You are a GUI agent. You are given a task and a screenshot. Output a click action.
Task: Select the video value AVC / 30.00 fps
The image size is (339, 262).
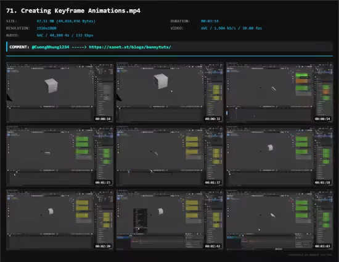click(231, 28)
